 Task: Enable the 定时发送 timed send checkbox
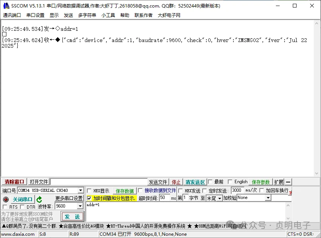click(204, 191)
